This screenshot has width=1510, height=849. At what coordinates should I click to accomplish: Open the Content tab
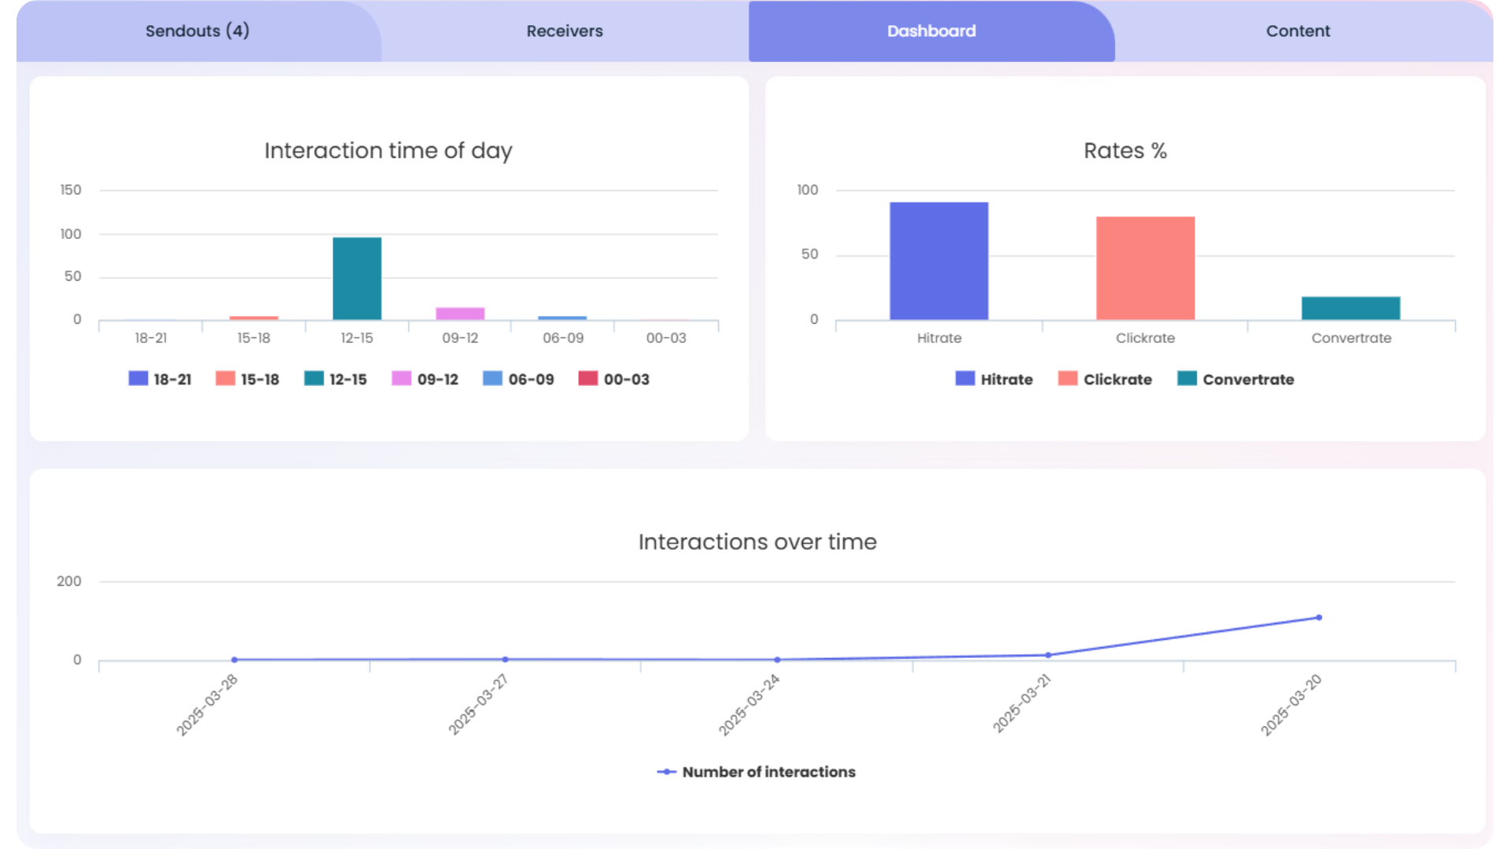pos(1298,31)
